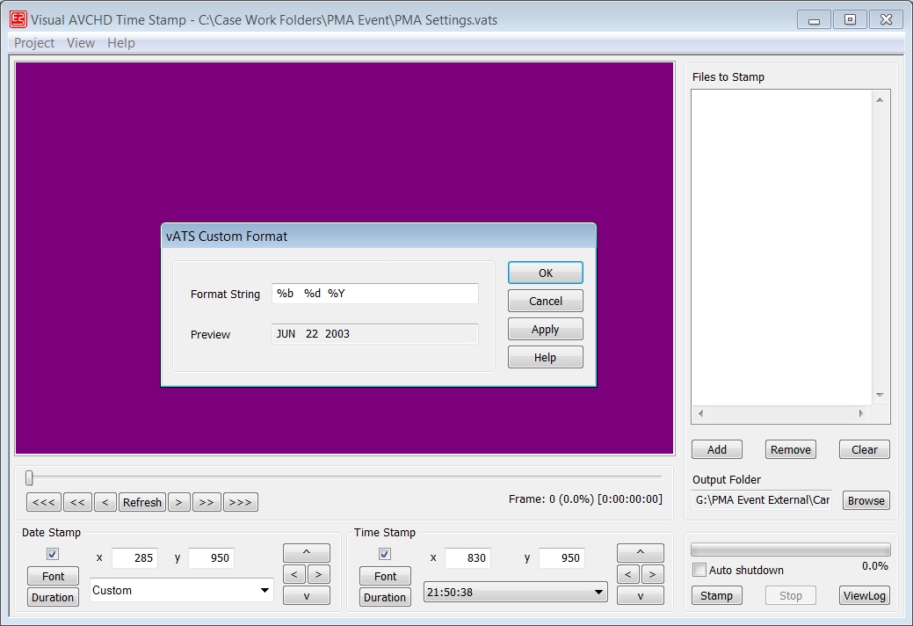Add files to the stamp list

pos(717,449)
